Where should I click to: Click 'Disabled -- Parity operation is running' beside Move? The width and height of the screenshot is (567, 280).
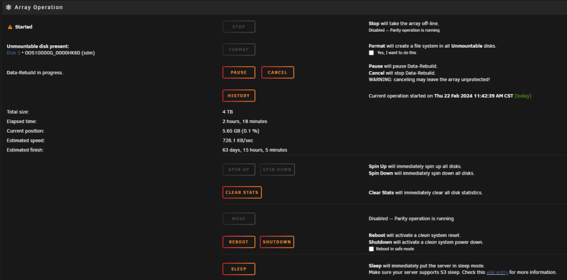(x=411, y=219)
